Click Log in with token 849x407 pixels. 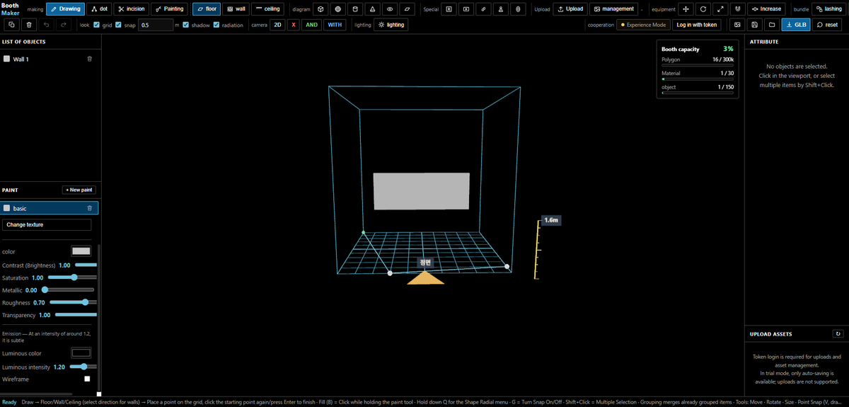[696, 25]
